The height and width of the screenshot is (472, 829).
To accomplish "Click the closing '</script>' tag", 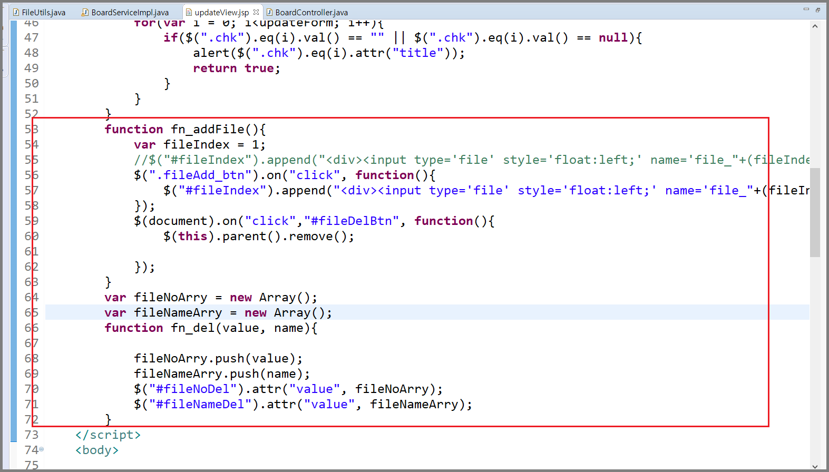I will (108, 435).
